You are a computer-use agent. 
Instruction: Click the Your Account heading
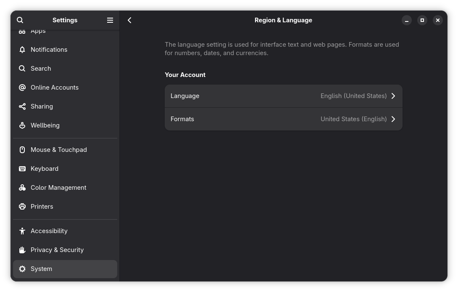(185, 75)
